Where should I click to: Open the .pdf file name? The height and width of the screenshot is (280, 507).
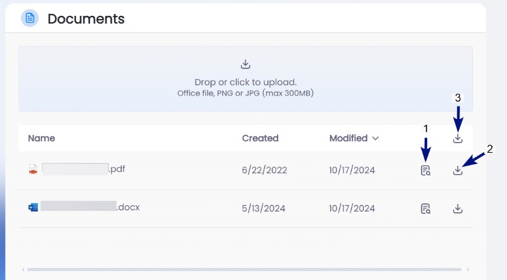click(84, 169)
